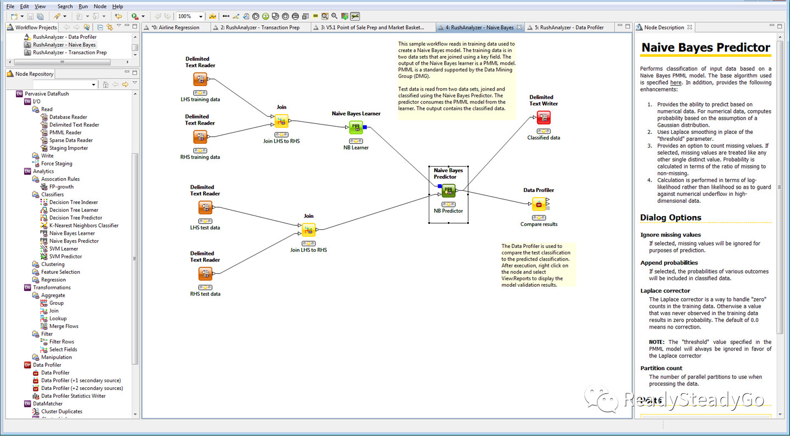790x436 pixels.
Task: Click the New workflow toolbar icon
Action: point(14,16)
